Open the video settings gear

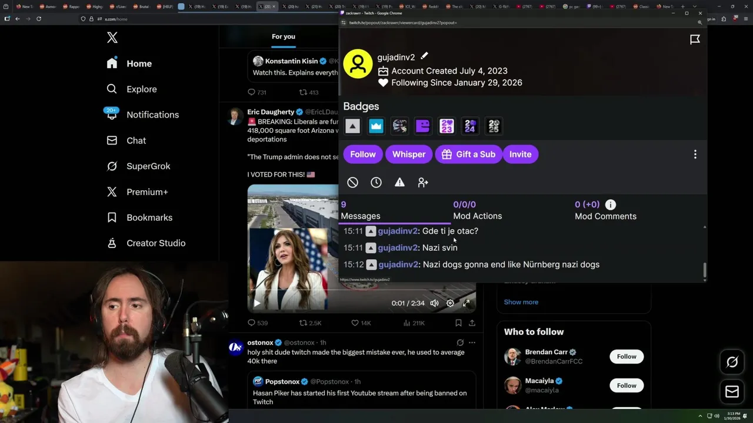450,303
